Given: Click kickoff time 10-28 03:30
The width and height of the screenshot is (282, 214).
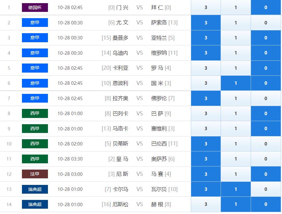Looking at the screenshot, I should pos(70,159).
